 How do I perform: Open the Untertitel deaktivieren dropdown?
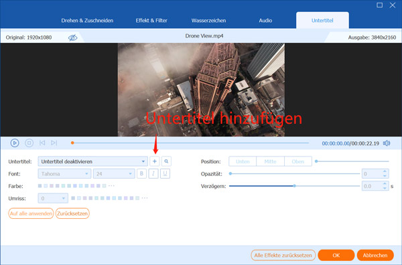pos(93,161)
